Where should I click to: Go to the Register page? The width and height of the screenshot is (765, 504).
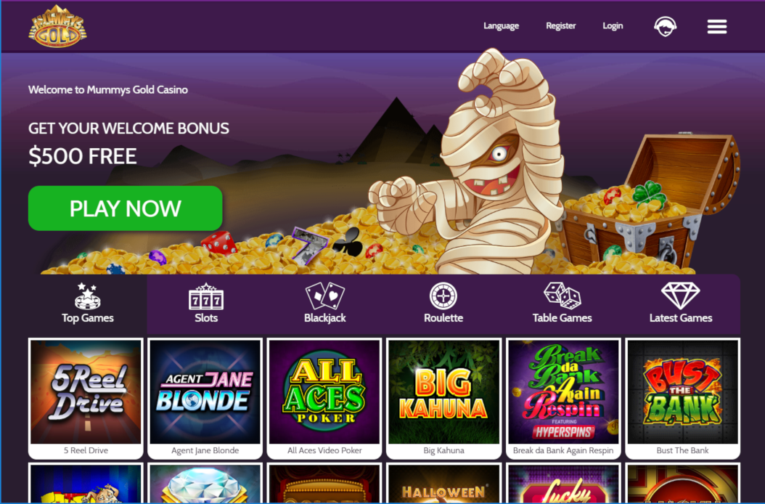560,26
